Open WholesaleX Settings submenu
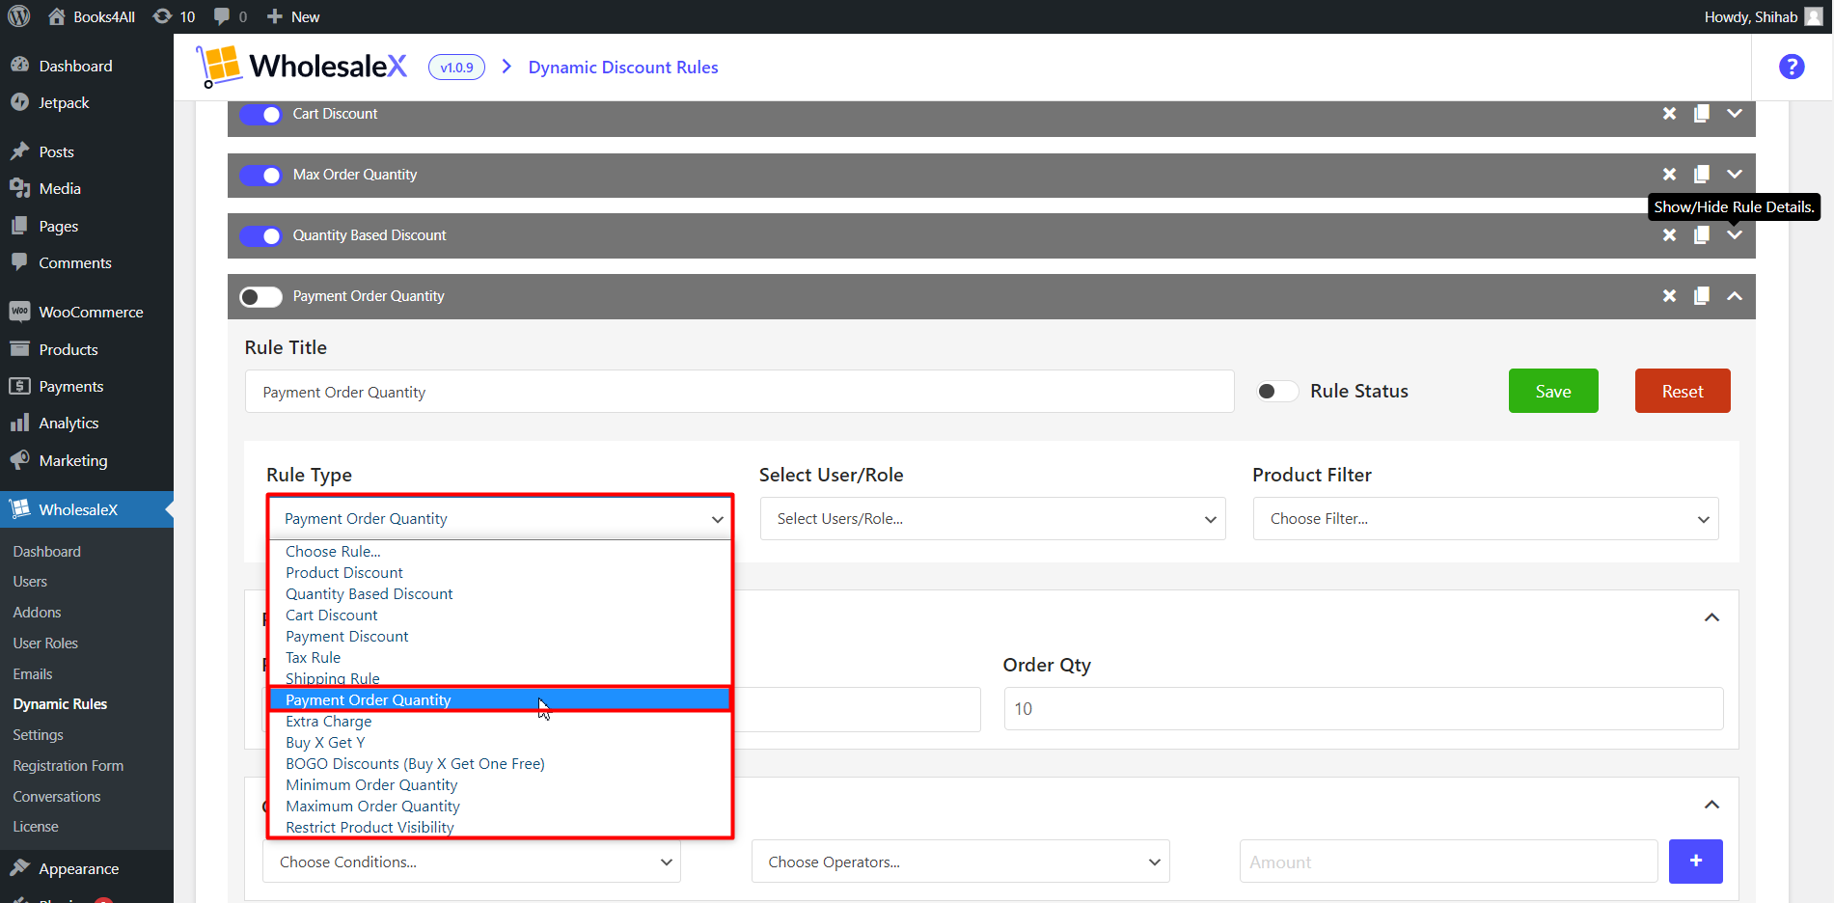 tap(39, 735)
